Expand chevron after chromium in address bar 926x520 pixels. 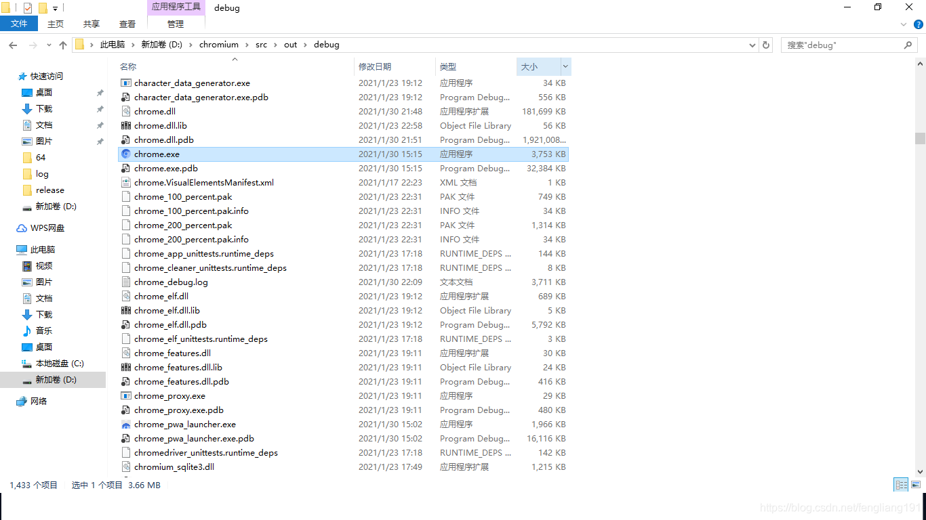(247, 45)
